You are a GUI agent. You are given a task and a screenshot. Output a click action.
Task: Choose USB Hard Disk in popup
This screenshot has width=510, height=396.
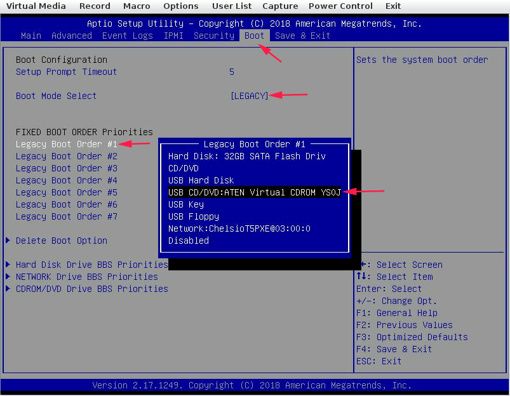(x=201, y=180)
